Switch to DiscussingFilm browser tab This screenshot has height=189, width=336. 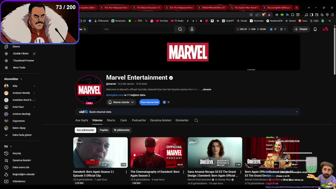click(x=277, y=8)
